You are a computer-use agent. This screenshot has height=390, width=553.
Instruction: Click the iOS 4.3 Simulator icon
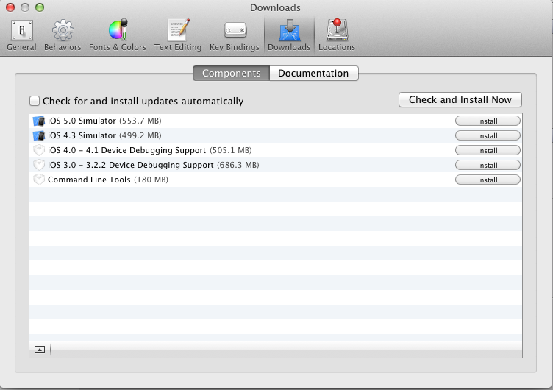click(x=39, y=136)
